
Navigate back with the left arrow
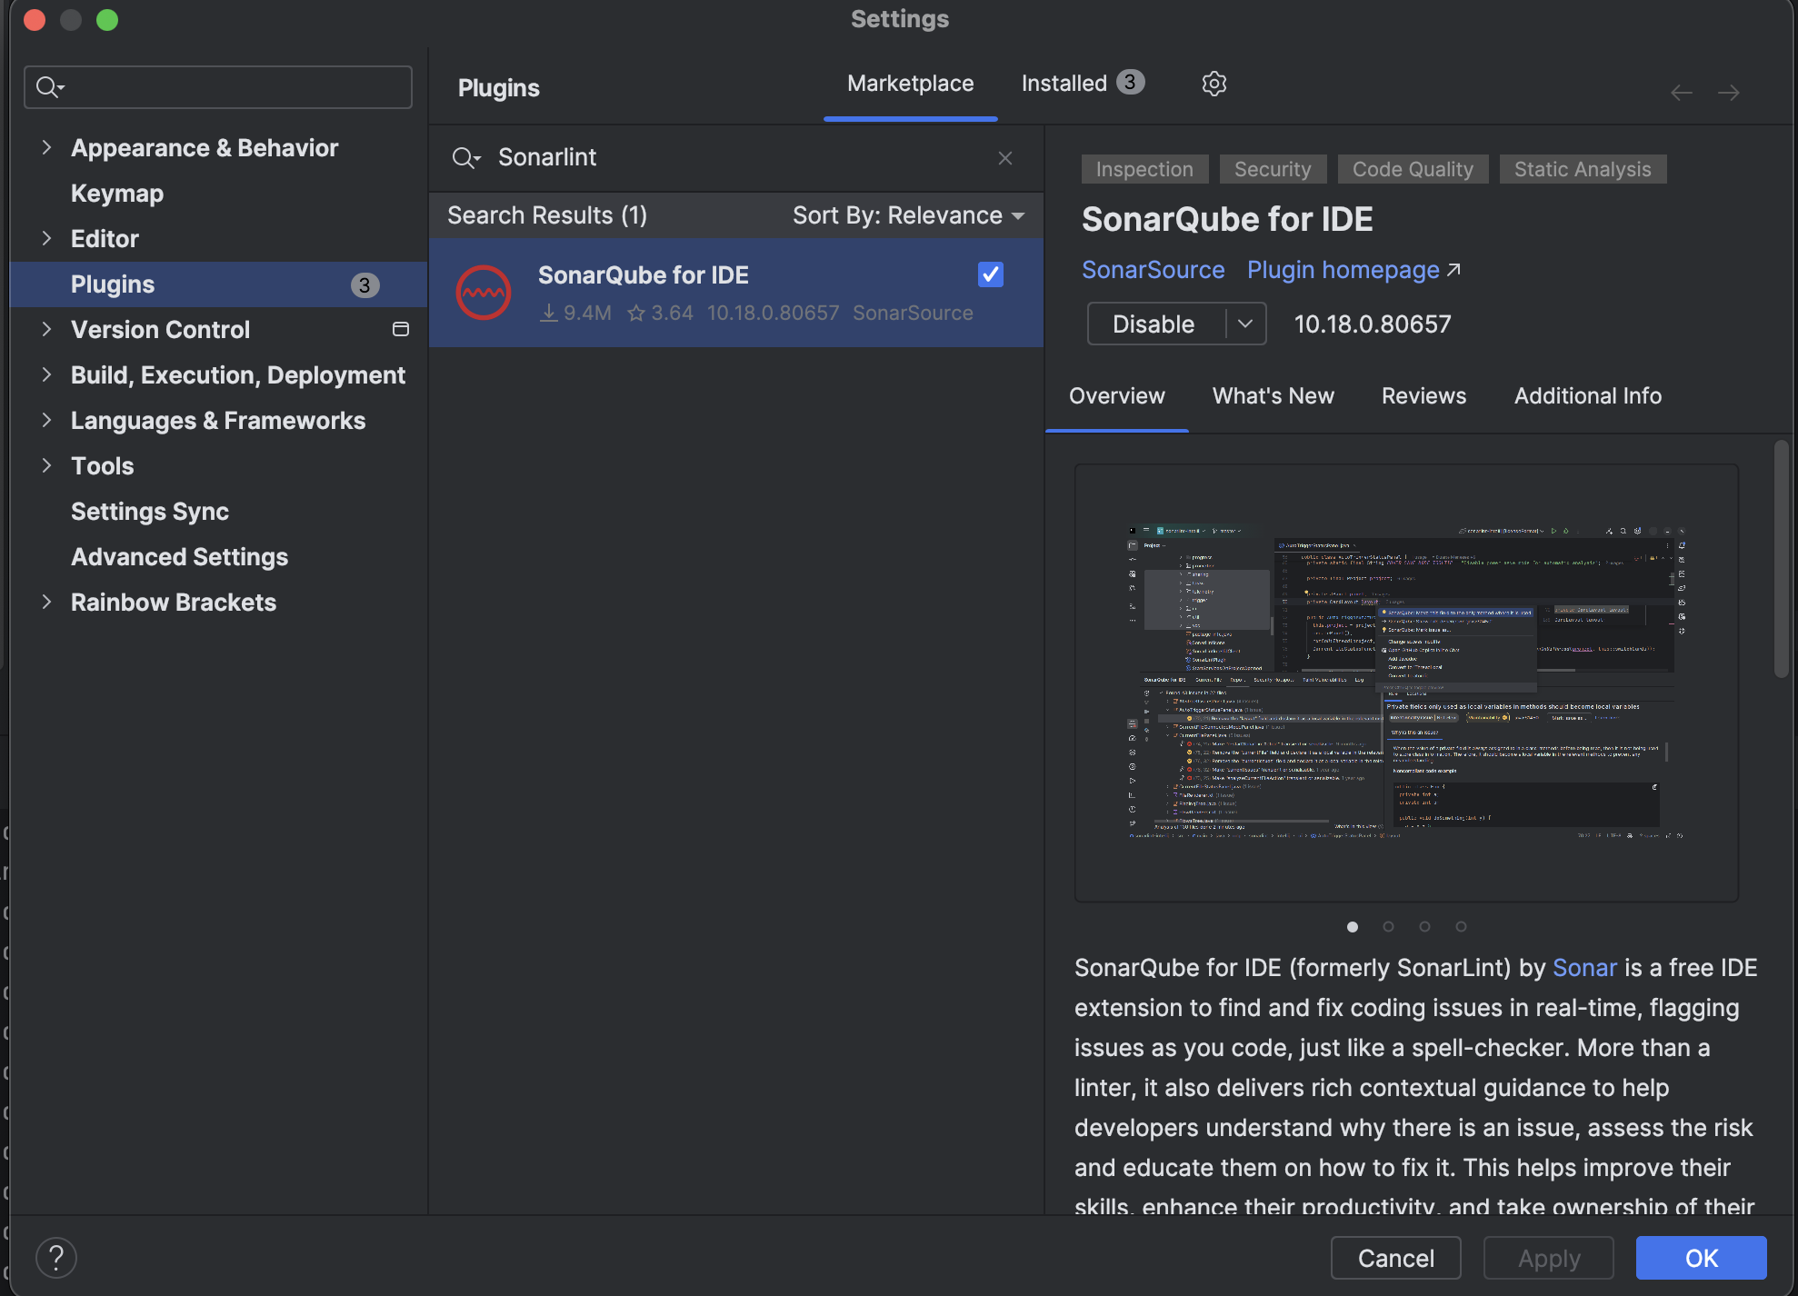[1682, 93]
